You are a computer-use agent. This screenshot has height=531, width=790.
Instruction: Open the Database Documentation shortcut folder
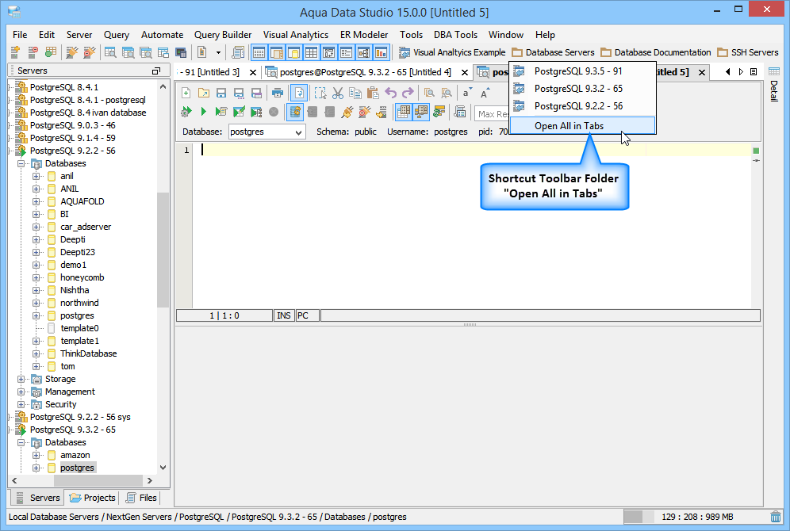pos(655,52)
